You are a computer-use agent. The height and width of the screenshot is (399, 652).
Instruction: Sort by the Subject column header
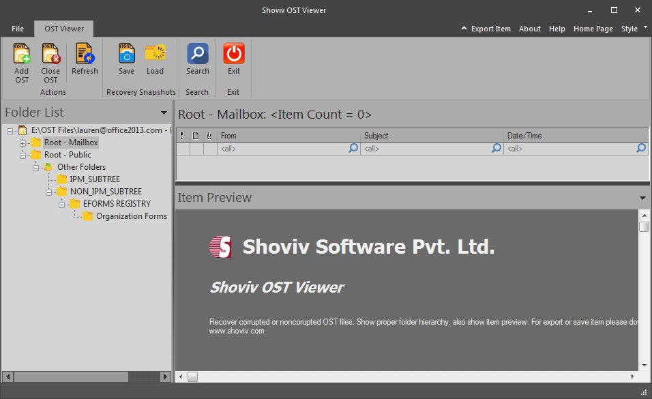(432, 136)
